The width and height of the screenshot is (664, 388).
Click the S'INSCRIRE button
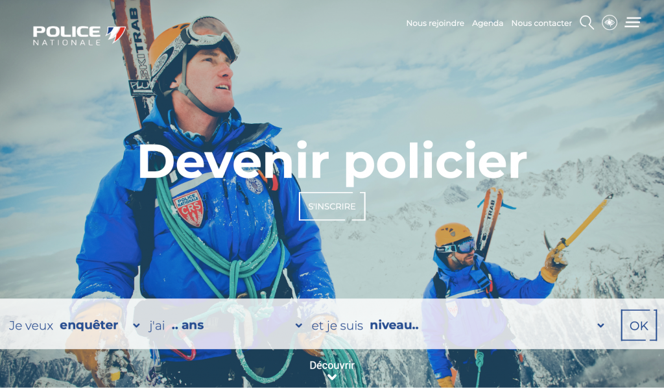tap(332, 206)
